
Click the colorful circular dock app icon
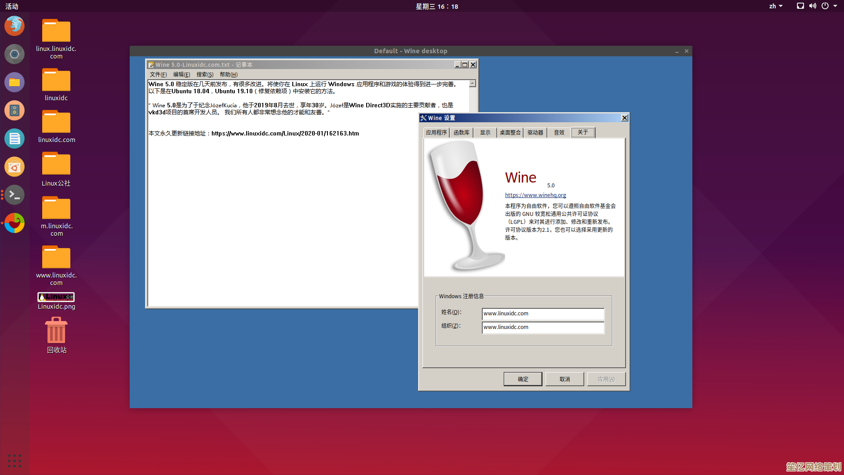click(x=15, y=223)
